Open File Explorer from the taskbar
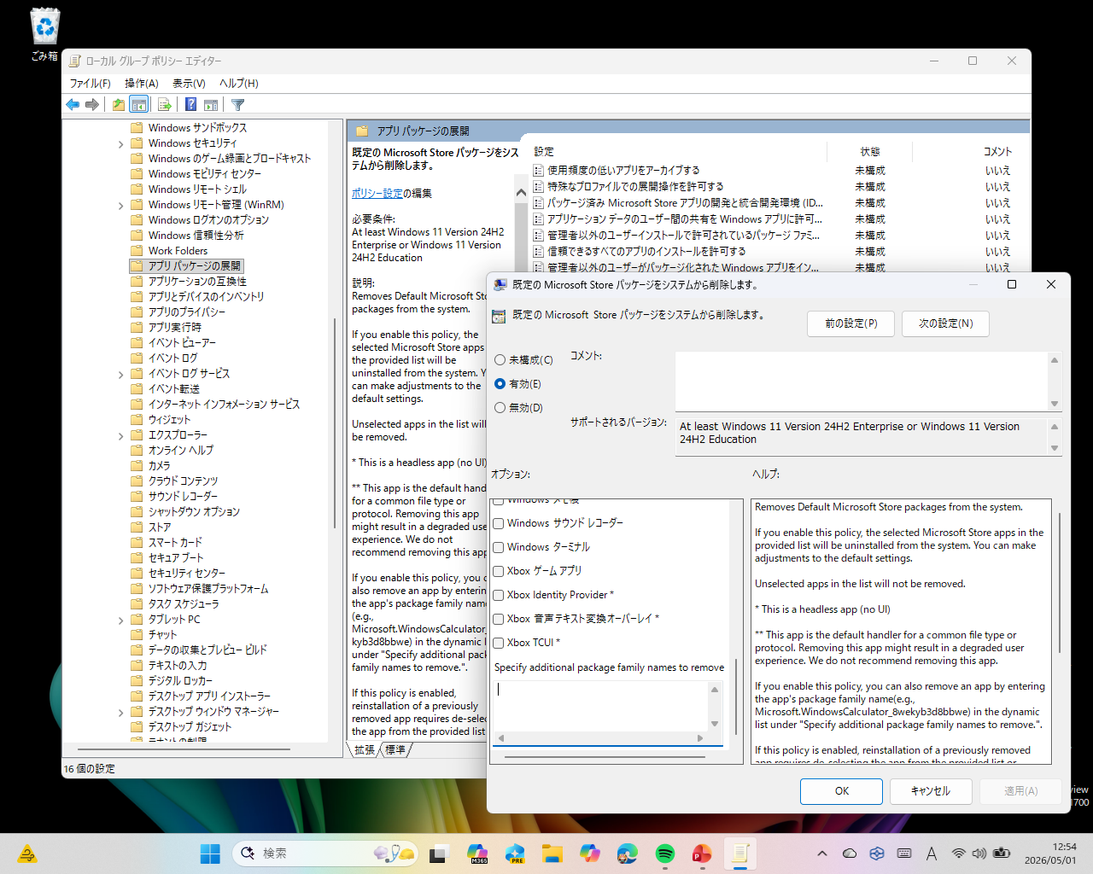The image size is (1093, 874). pos(552,854)
